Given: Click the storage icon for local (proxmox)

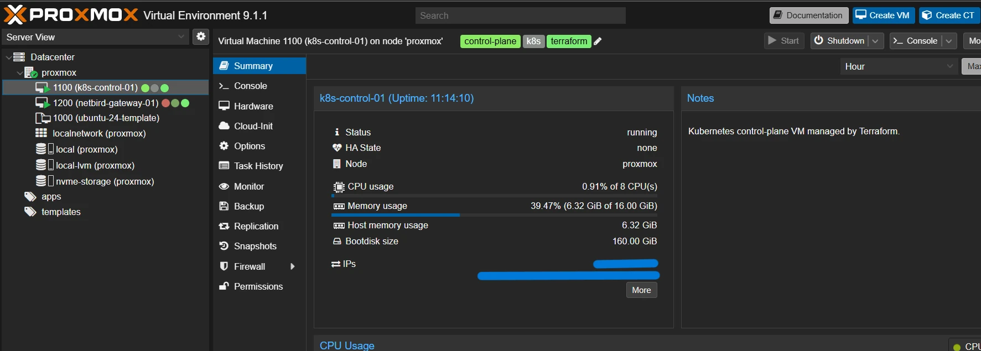Looking at the screenshot, I should coord(44,149).
